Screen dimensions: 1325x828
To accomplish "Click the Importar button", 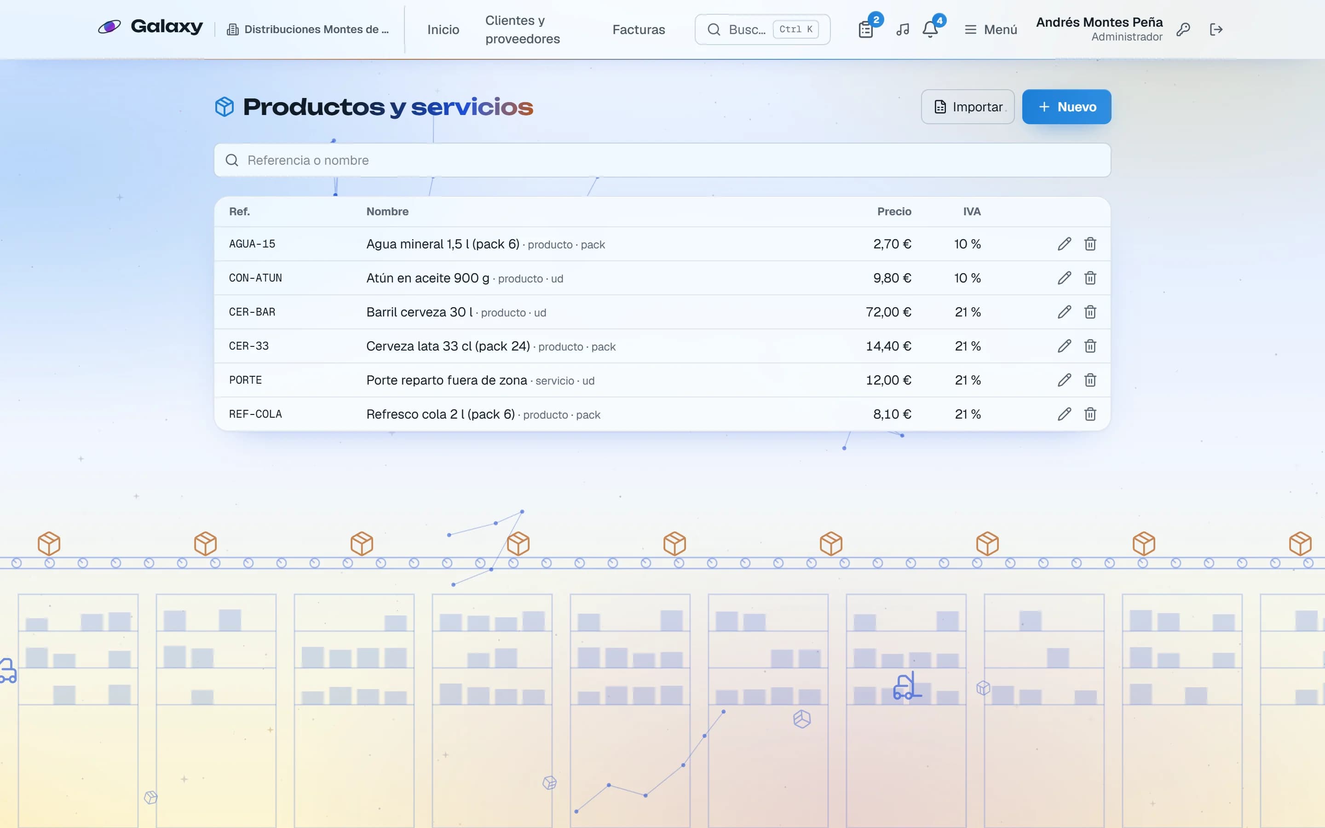I will (968, 106).
